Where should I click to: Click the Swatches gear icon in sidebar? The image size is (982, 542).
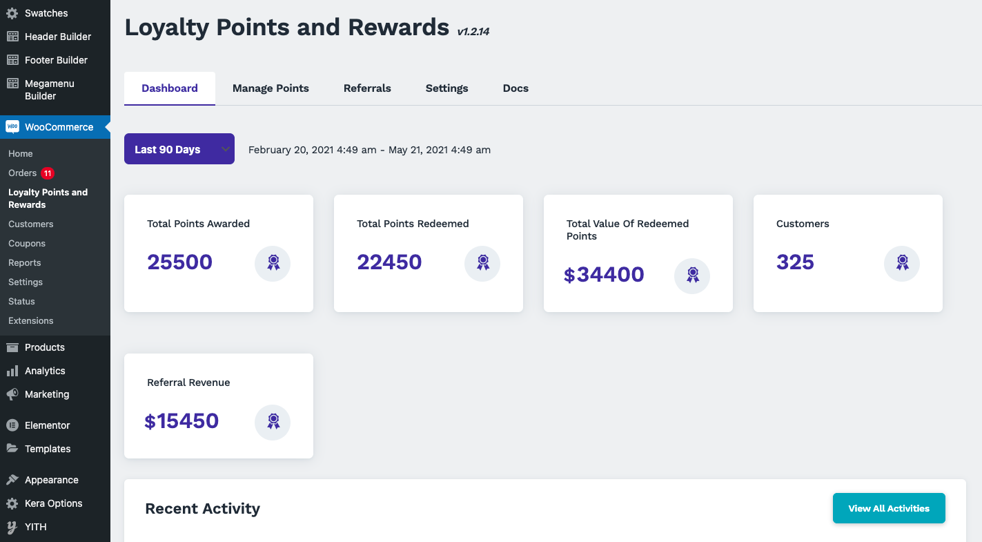pyautogui.click(x=12, y=13)
